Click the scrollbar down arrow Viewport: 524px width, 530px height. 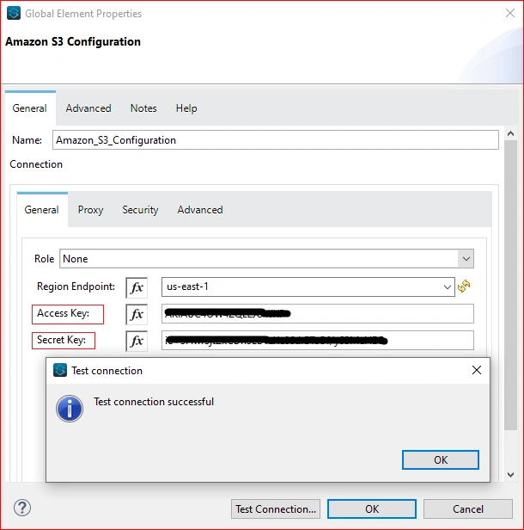click(510, 475)
